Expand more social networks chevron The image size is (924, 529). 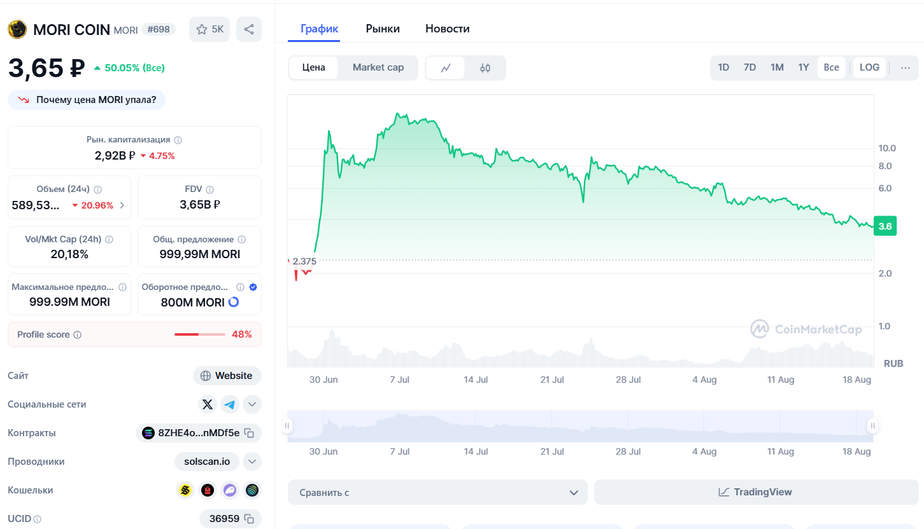click(252, 404)
